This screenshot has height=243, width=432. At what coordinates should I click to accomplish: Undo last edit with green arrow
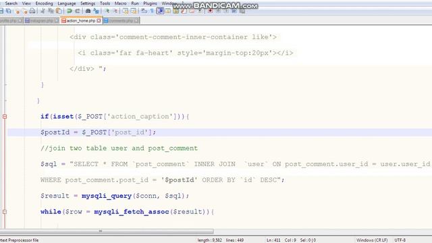pyautogui.click(x=70, y=11)
